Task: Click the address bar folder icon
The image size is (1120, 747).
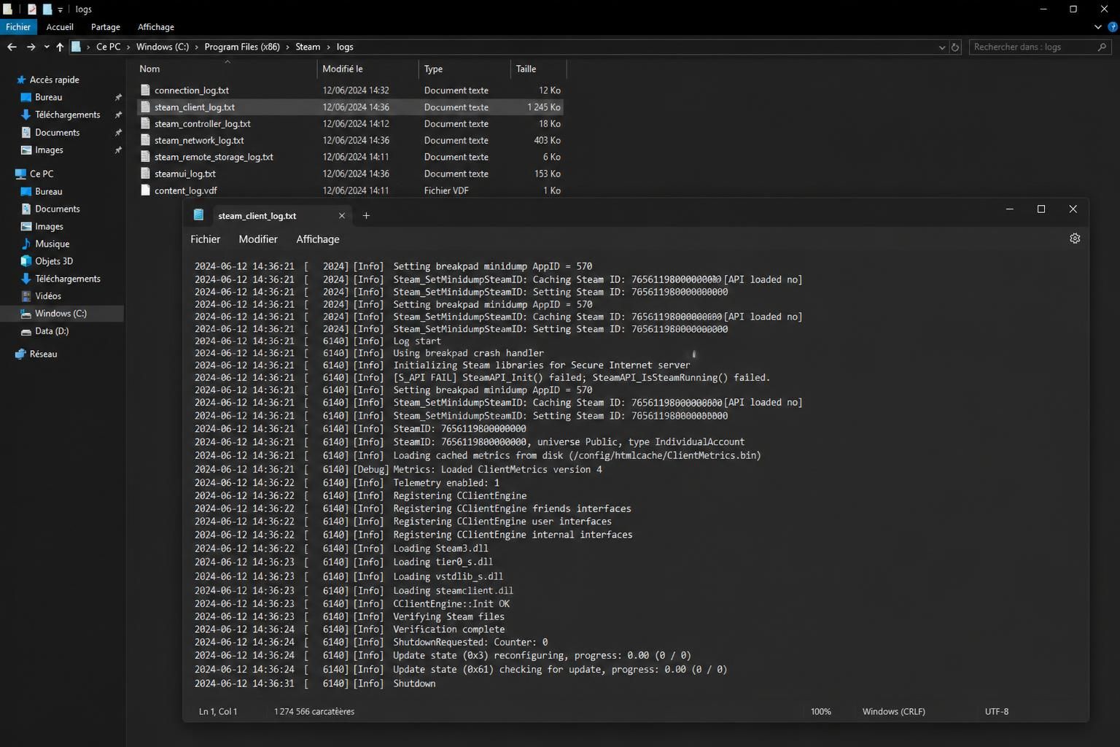Action: [x=76, y=47]
